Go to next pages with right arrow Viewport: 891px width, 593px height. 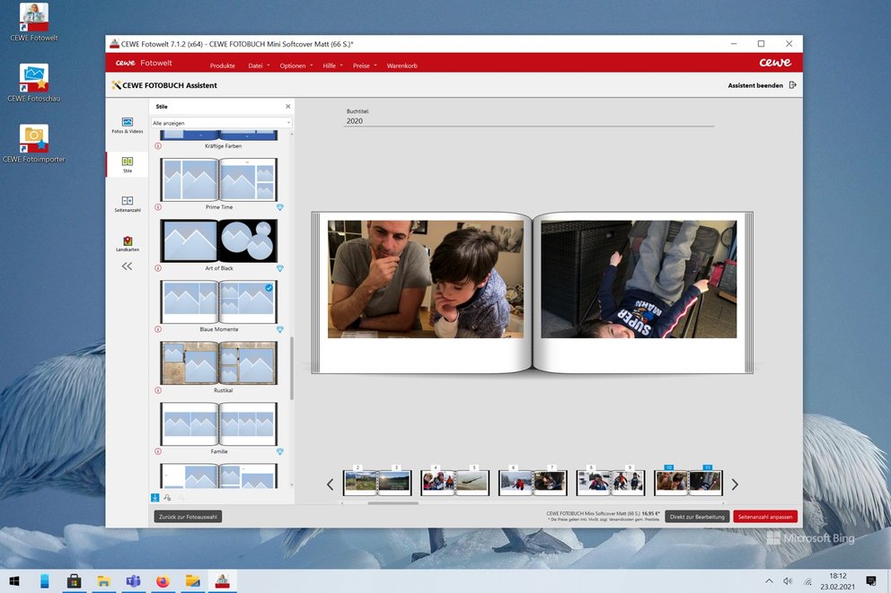(735, 484)
